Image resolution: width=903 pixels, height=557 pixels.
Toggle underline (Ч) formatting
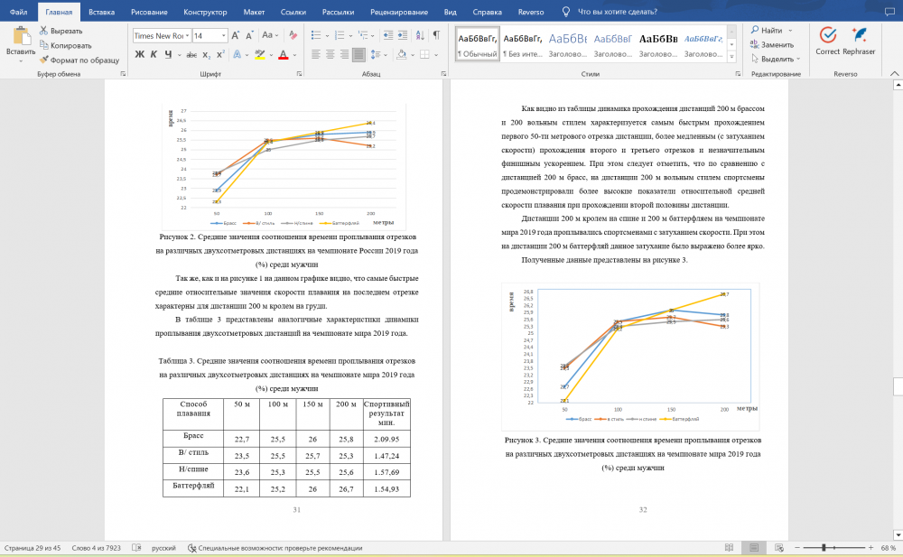pyautogui.click(x=168, y=55)
